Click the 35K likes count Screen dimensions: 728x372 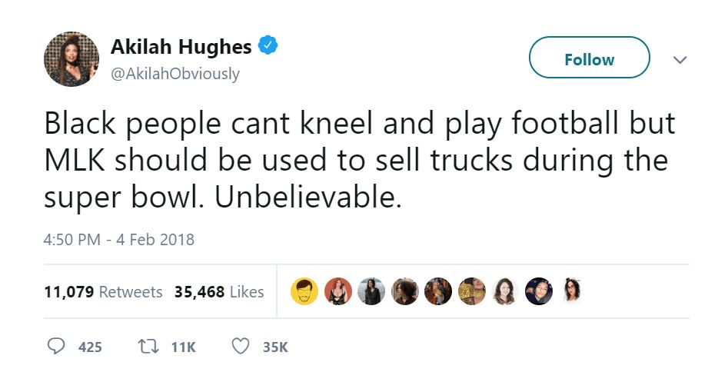pyautogui.click(x=275, y=347)
